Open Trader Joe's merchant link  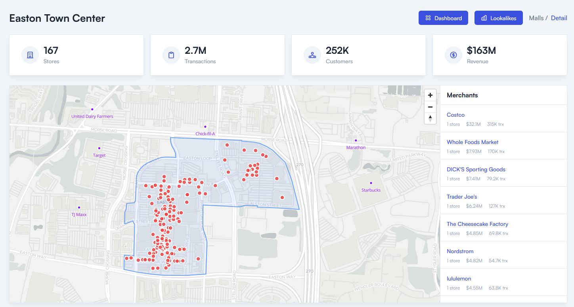click(462, 197)
